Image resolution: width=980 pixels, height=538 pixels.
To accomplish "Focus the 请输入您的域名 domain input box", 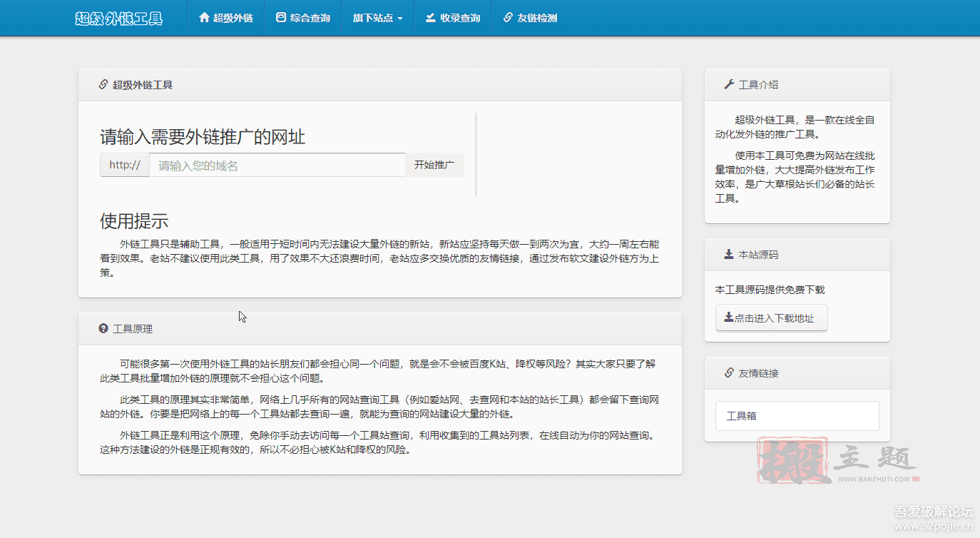I will click(277, 165).
